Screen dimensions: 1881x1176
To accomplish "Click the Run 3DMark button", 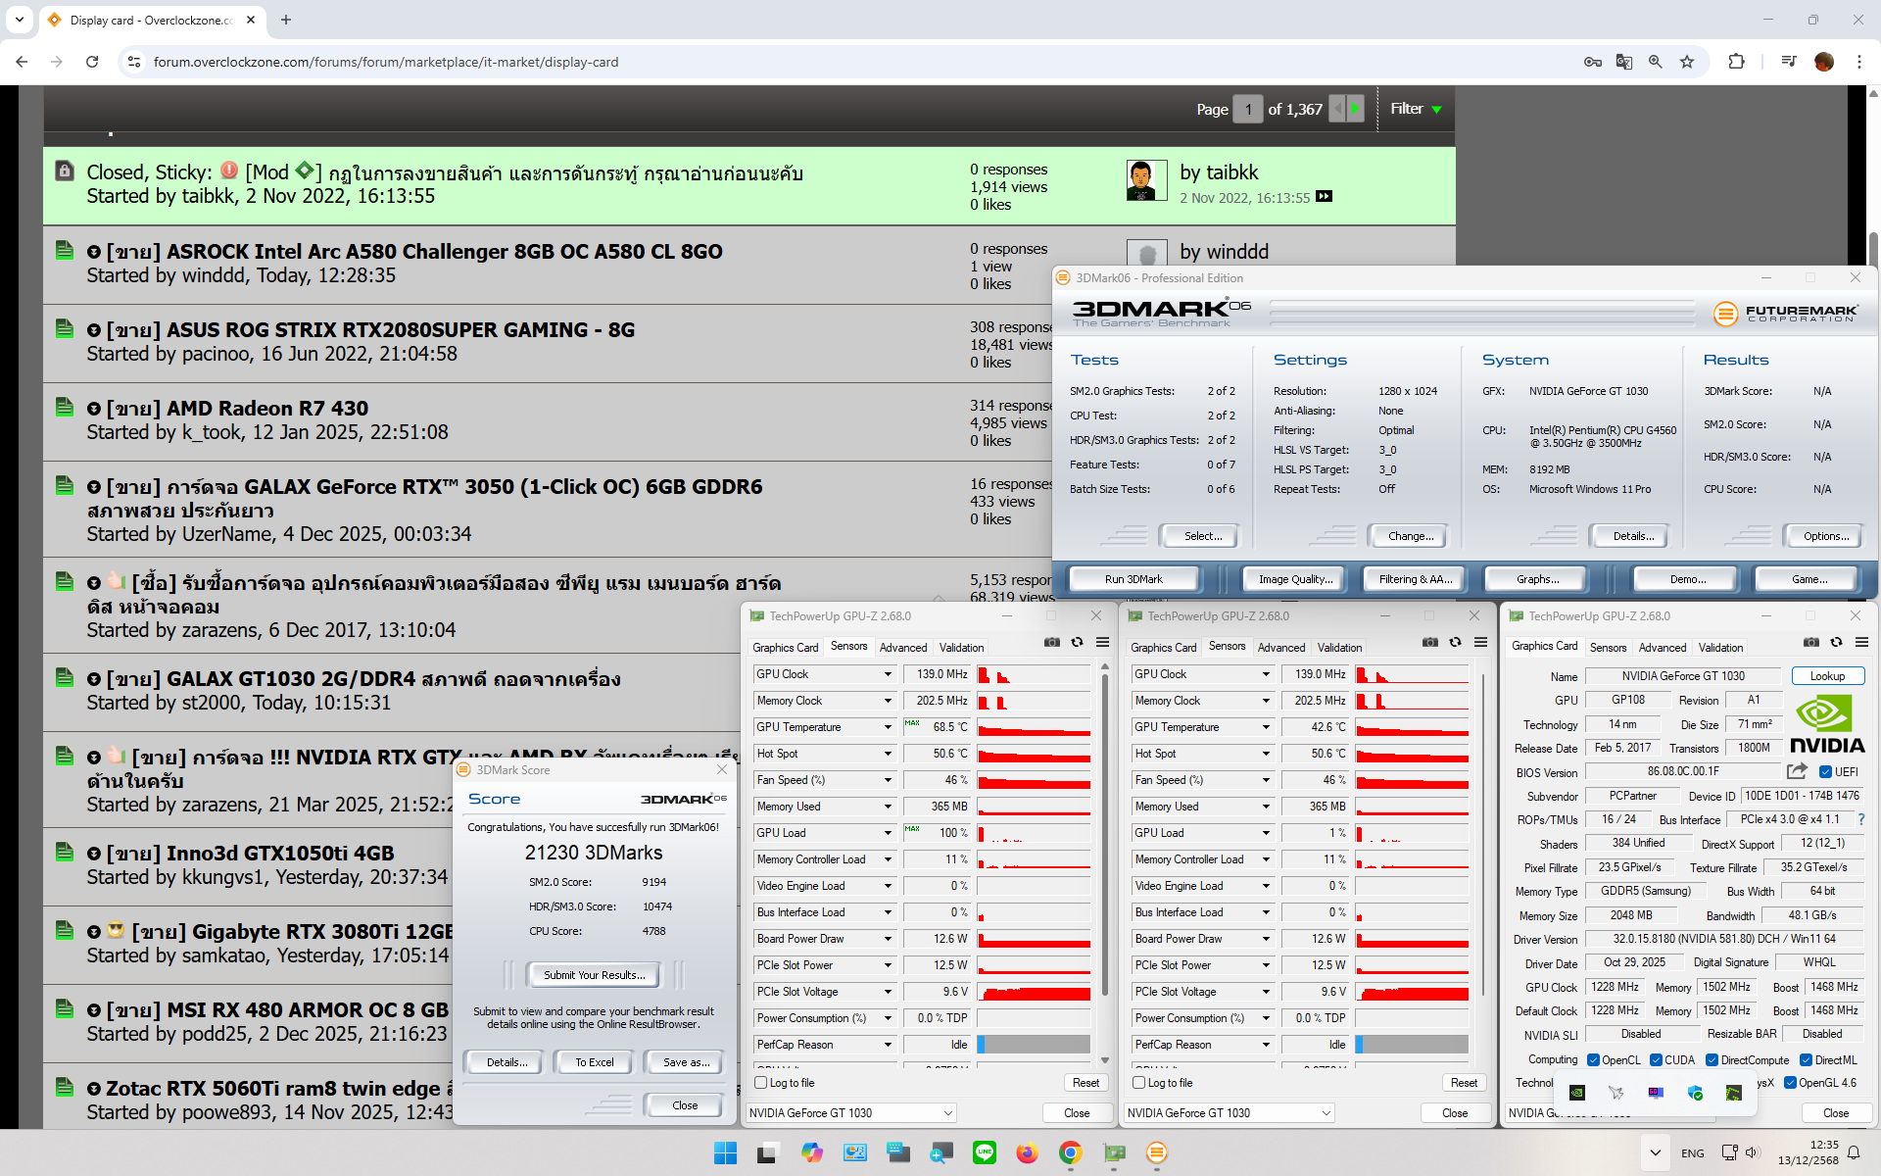I will (x=1133, y=579).
